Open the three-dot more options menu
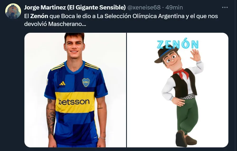Image resolution: width=237 pixels, height=151 pixels. point(225,7)
